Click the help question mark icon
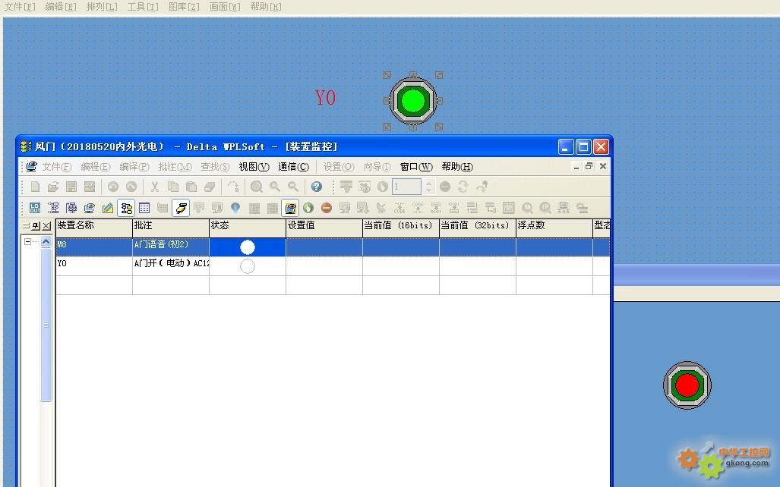This screenshot has height=487, width=780. [x=317, y=187]
